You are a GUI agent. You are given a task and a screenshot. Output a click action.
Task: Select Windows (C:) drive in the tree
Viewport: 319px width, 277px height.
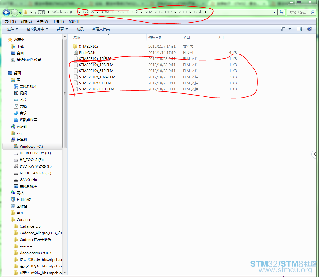point(31,146)
